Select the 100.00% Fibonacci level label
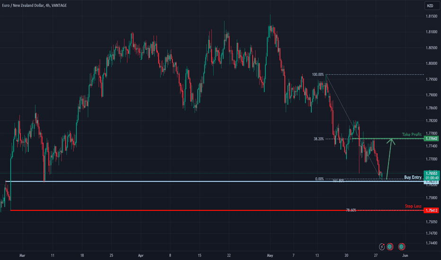 pyautogui.click(x=318, y=75)
